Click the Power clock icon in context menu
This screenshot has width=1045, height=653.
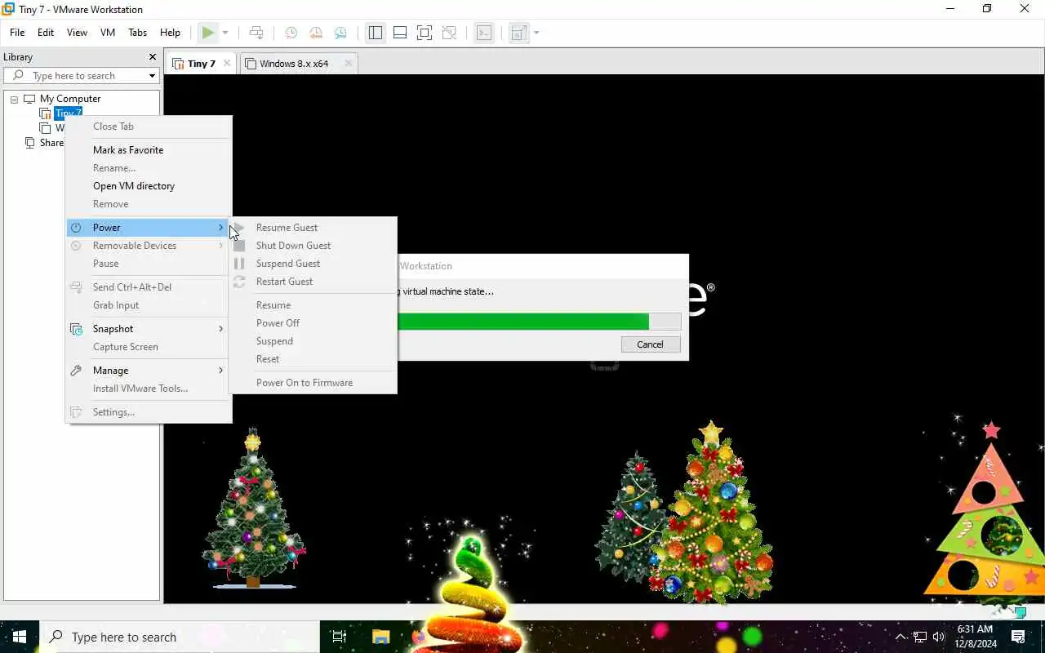click(76, 228)
